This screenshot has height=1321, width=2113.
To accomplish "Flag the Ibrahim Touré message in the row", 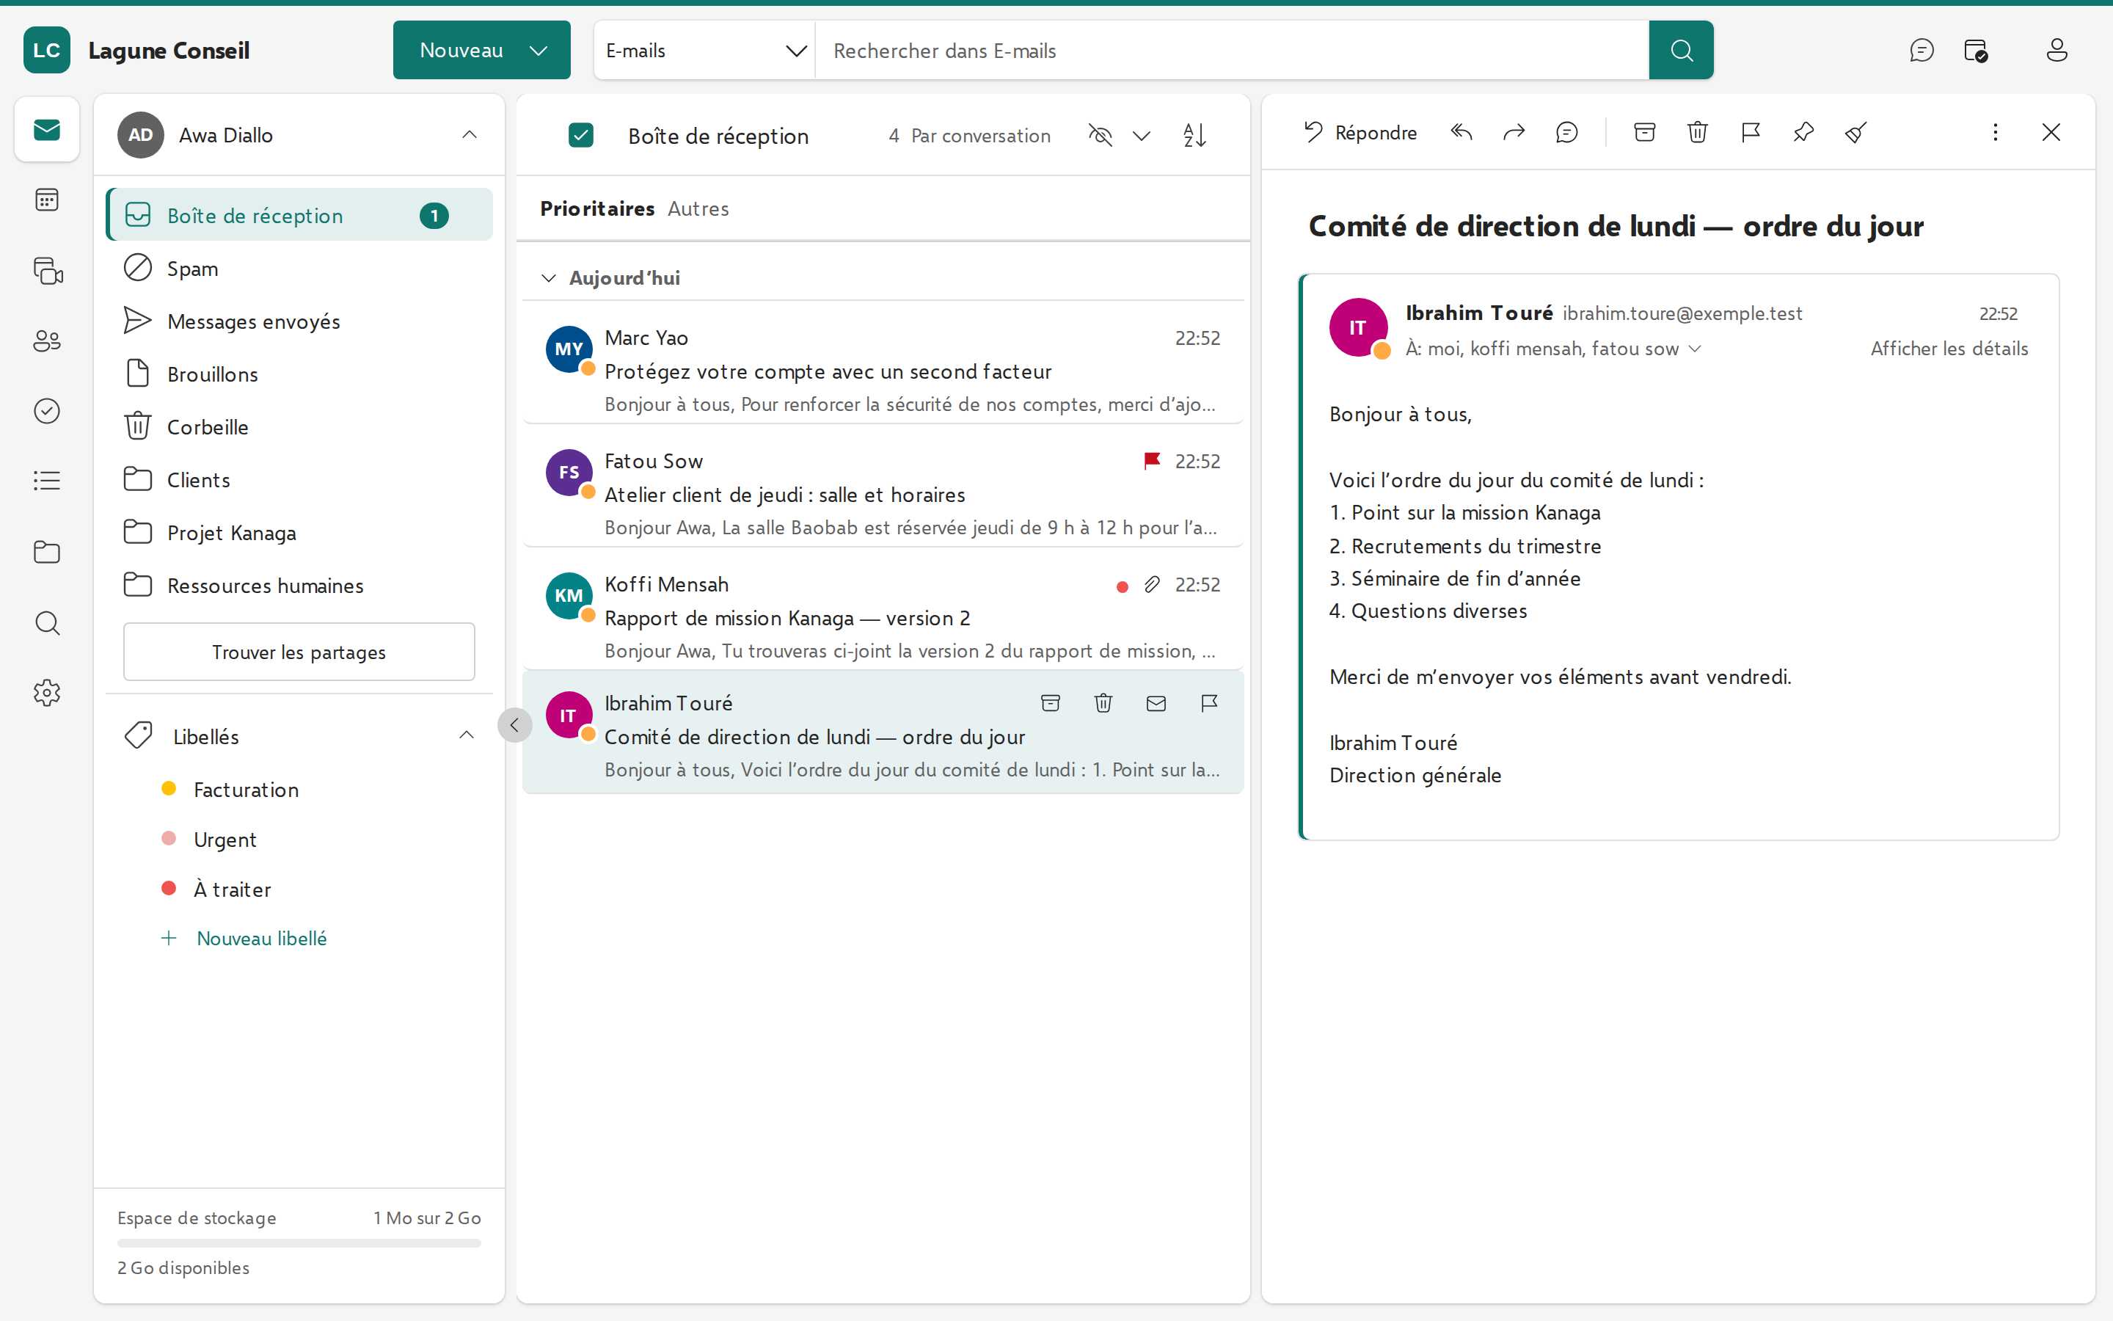I will pos(1209,703).
